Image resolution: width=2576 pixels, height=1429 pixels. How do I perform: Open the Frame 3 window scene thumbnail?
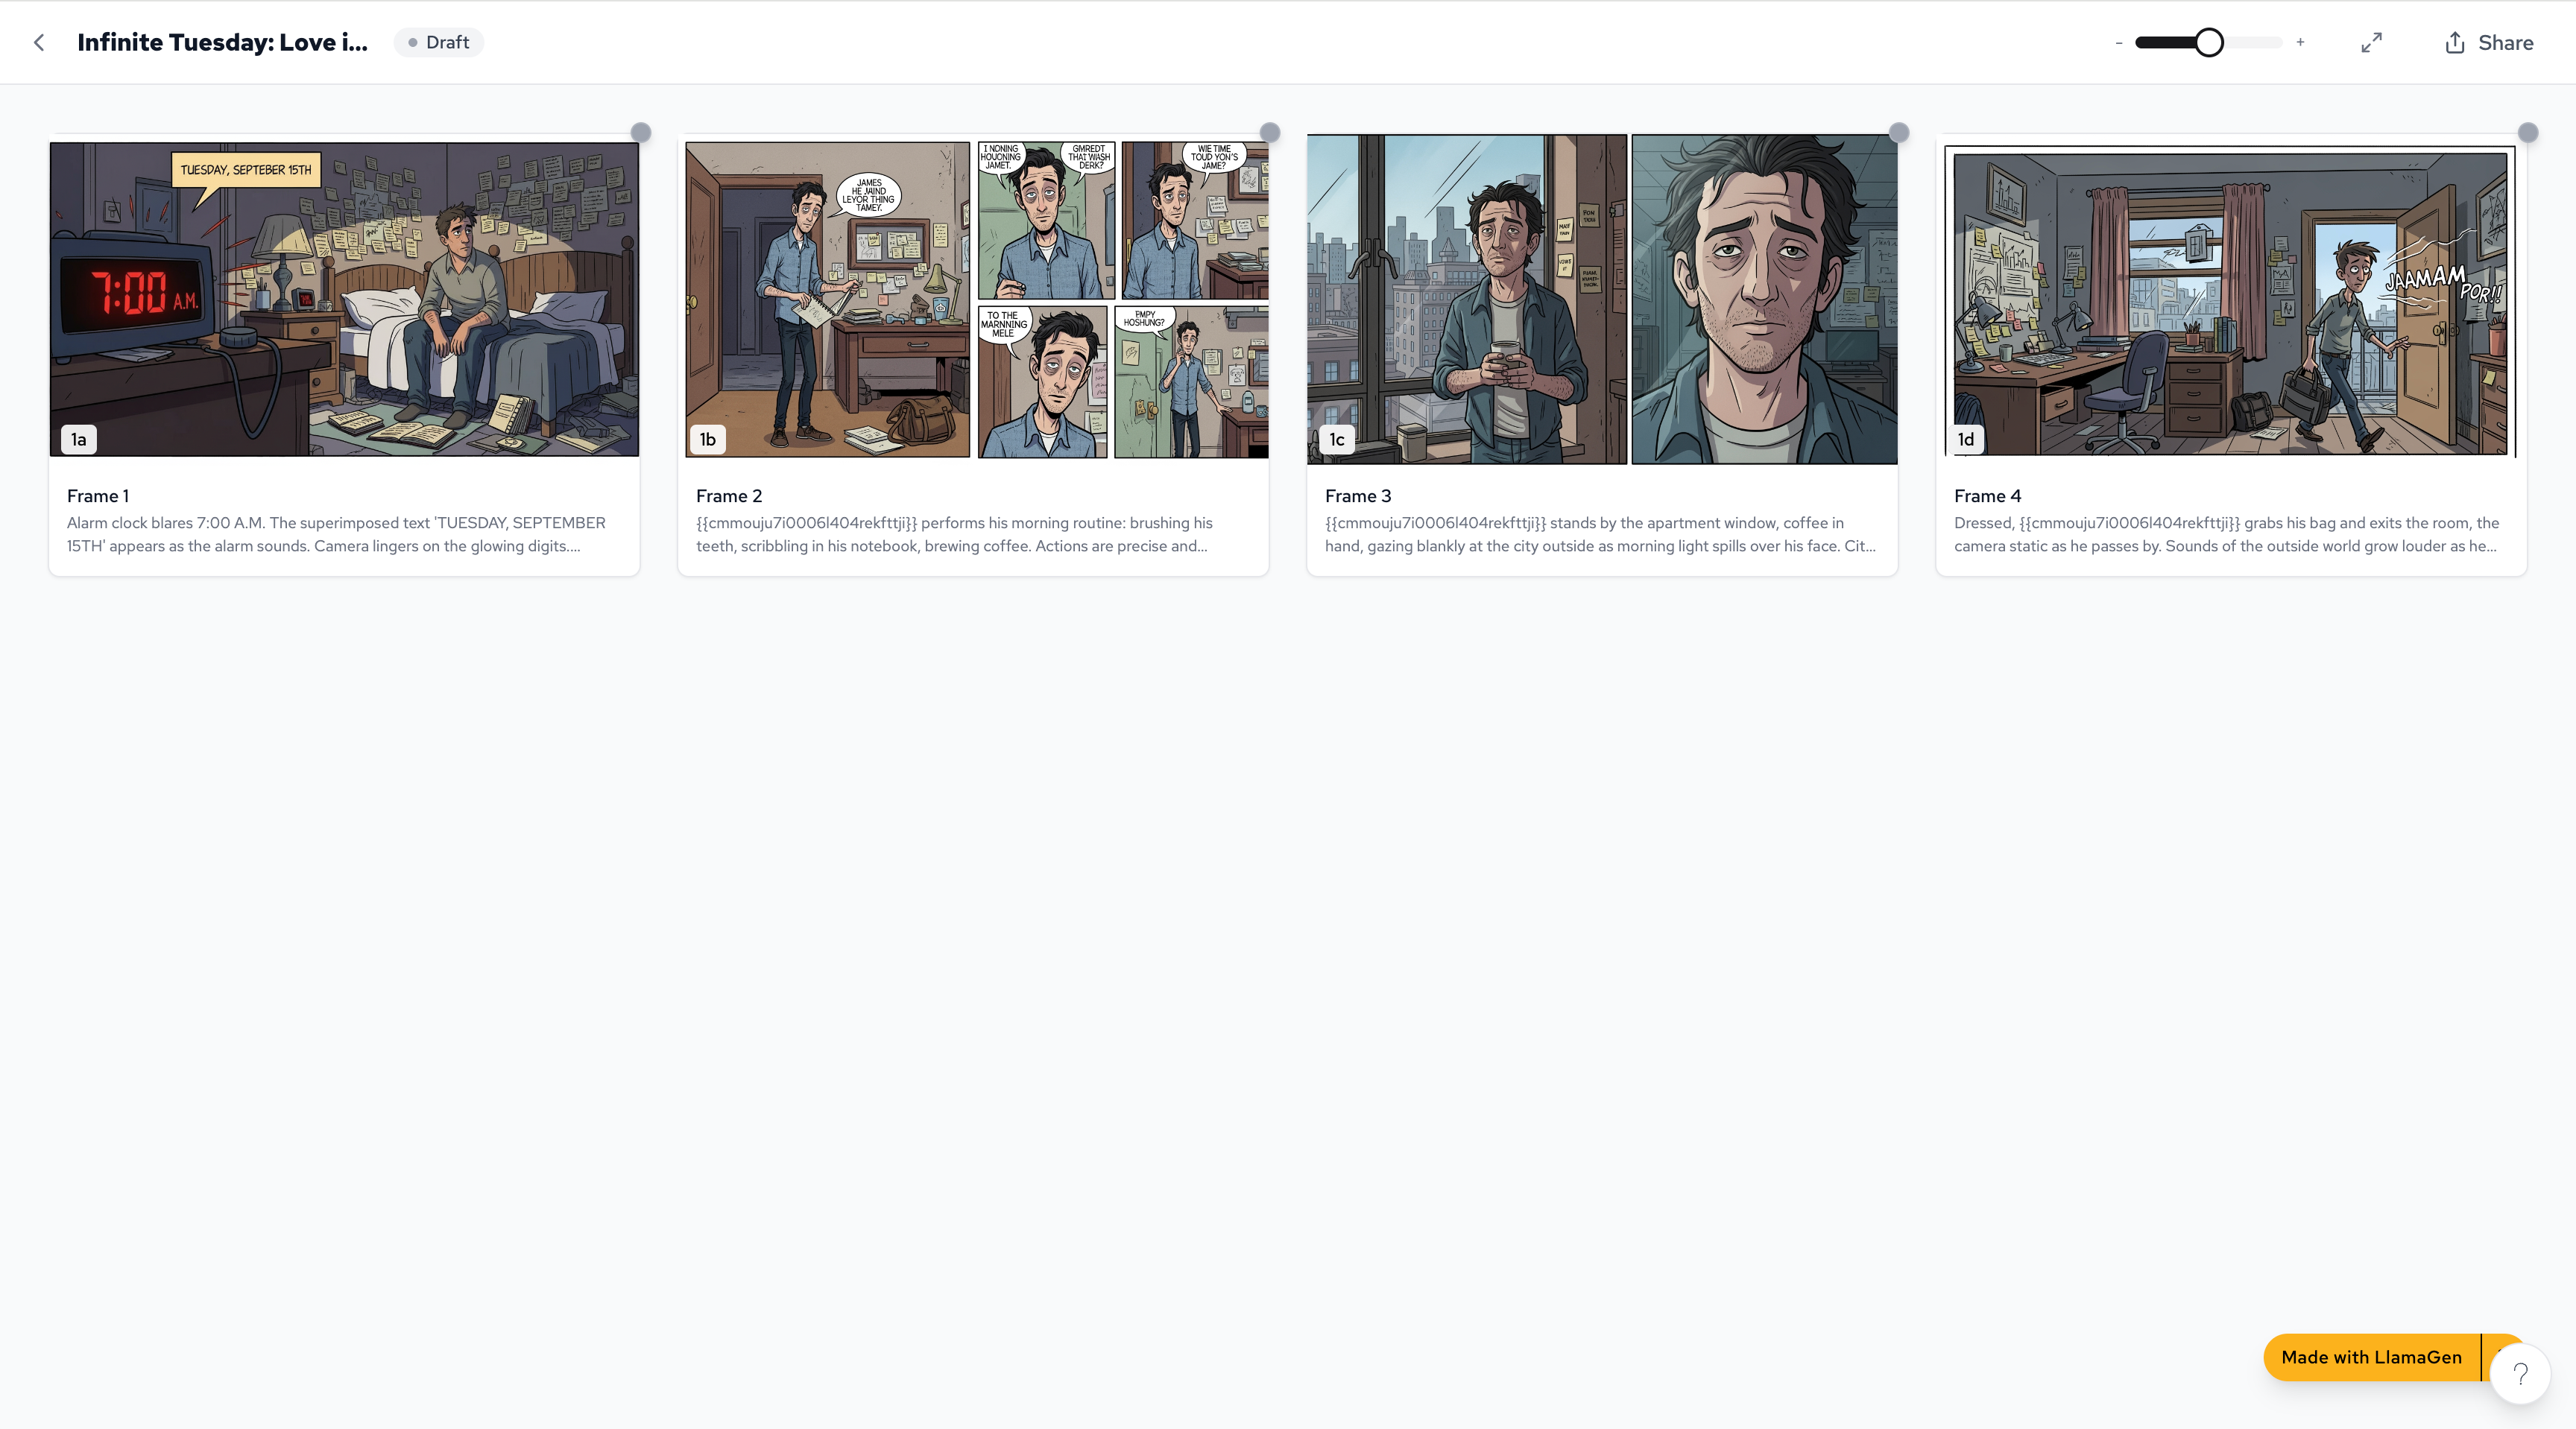click(1602, 299)
